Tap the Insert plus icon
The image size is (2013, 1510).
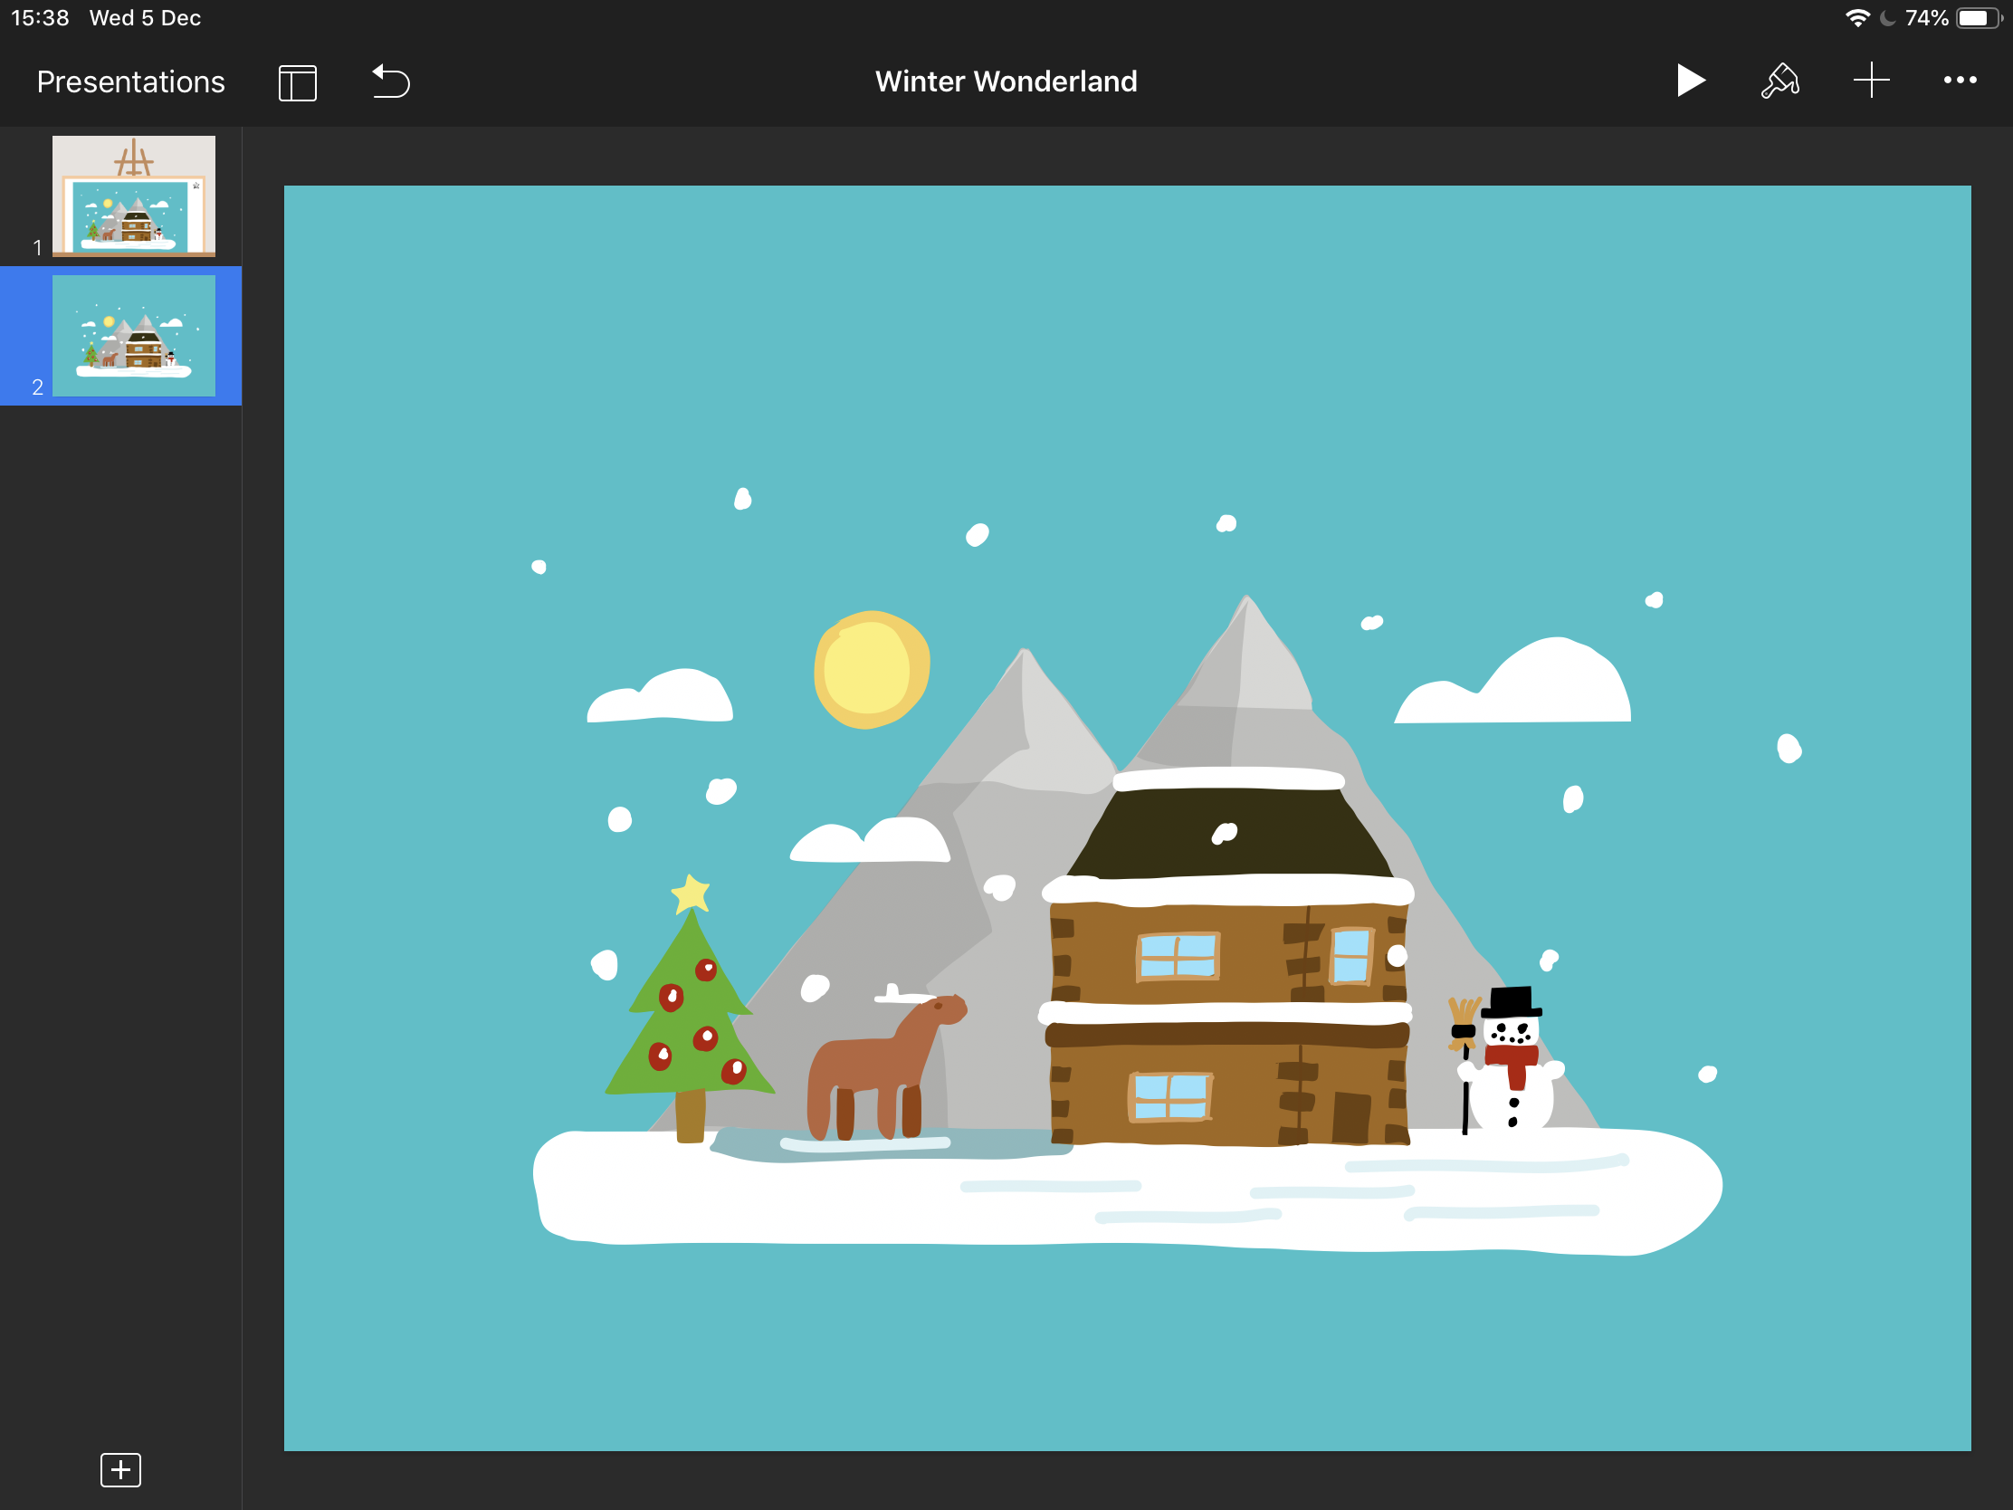(1871, 81)
